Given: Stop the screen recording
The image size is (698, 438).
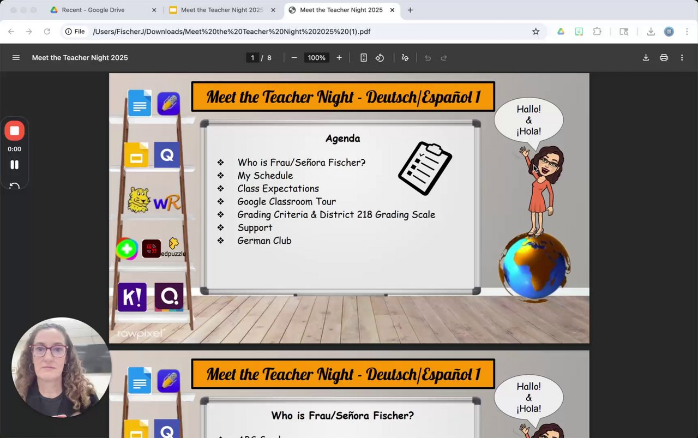Looking at the screenshot, I should [x=15, y=131].
